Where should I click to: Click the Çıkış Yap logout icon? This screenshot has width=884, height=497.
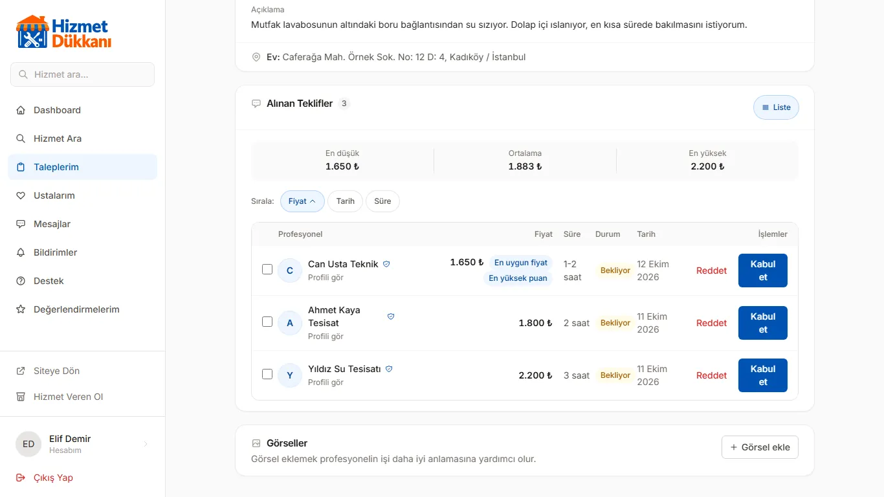point(21,478)
